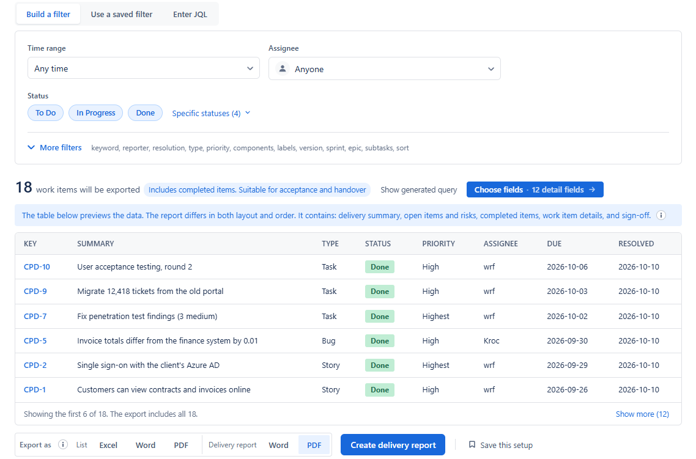696x459 pixels.
Task: Click due date 2026-09-26
Action: (568, 389)
